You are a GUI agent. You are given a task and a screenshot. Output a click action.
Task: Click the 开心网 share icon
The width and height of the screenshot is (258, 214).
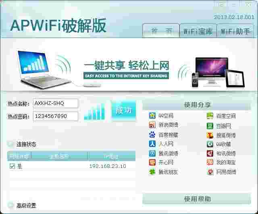[152, 162]
